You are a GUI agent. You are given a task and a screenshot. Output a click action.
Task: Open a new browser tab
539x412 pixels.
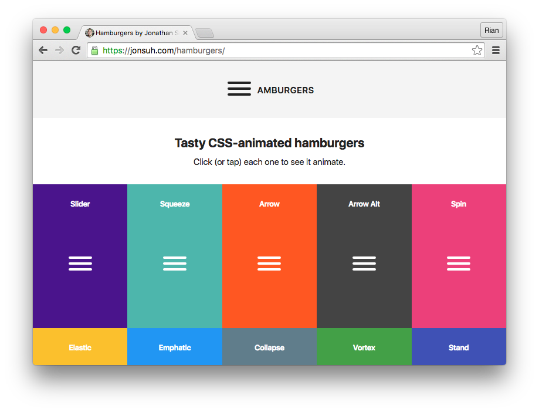pos(204,33)
